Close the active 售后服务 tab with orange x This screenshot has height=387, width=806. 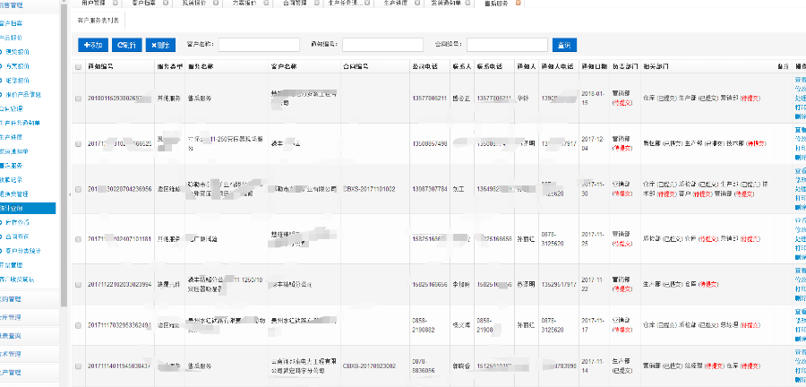pyautogui.click(x=518, y=3)
